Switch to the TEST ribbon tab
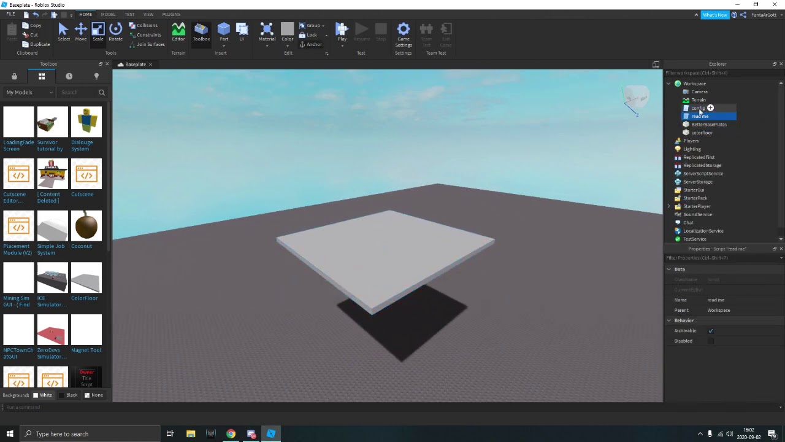 [129, 14]
